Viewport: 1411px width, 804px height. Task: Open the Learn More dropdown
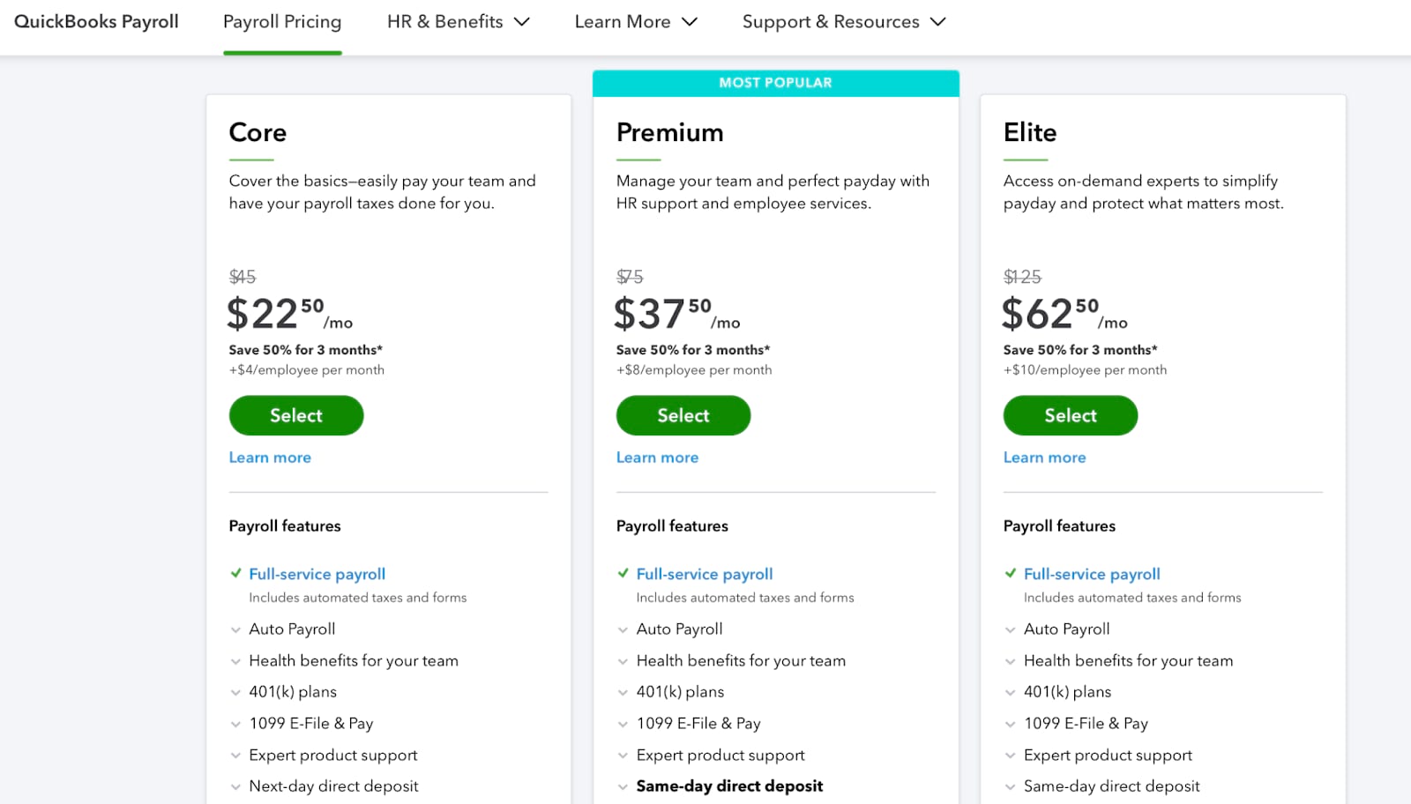(x=636, y=21)
